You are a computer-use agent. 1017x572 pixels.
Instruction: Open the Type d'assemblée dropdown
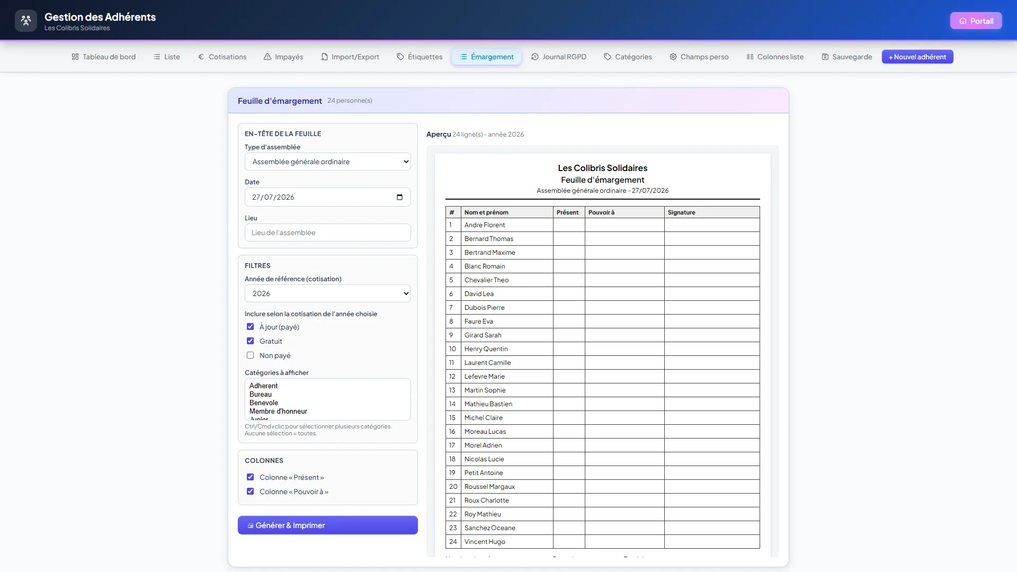[328, 162]
